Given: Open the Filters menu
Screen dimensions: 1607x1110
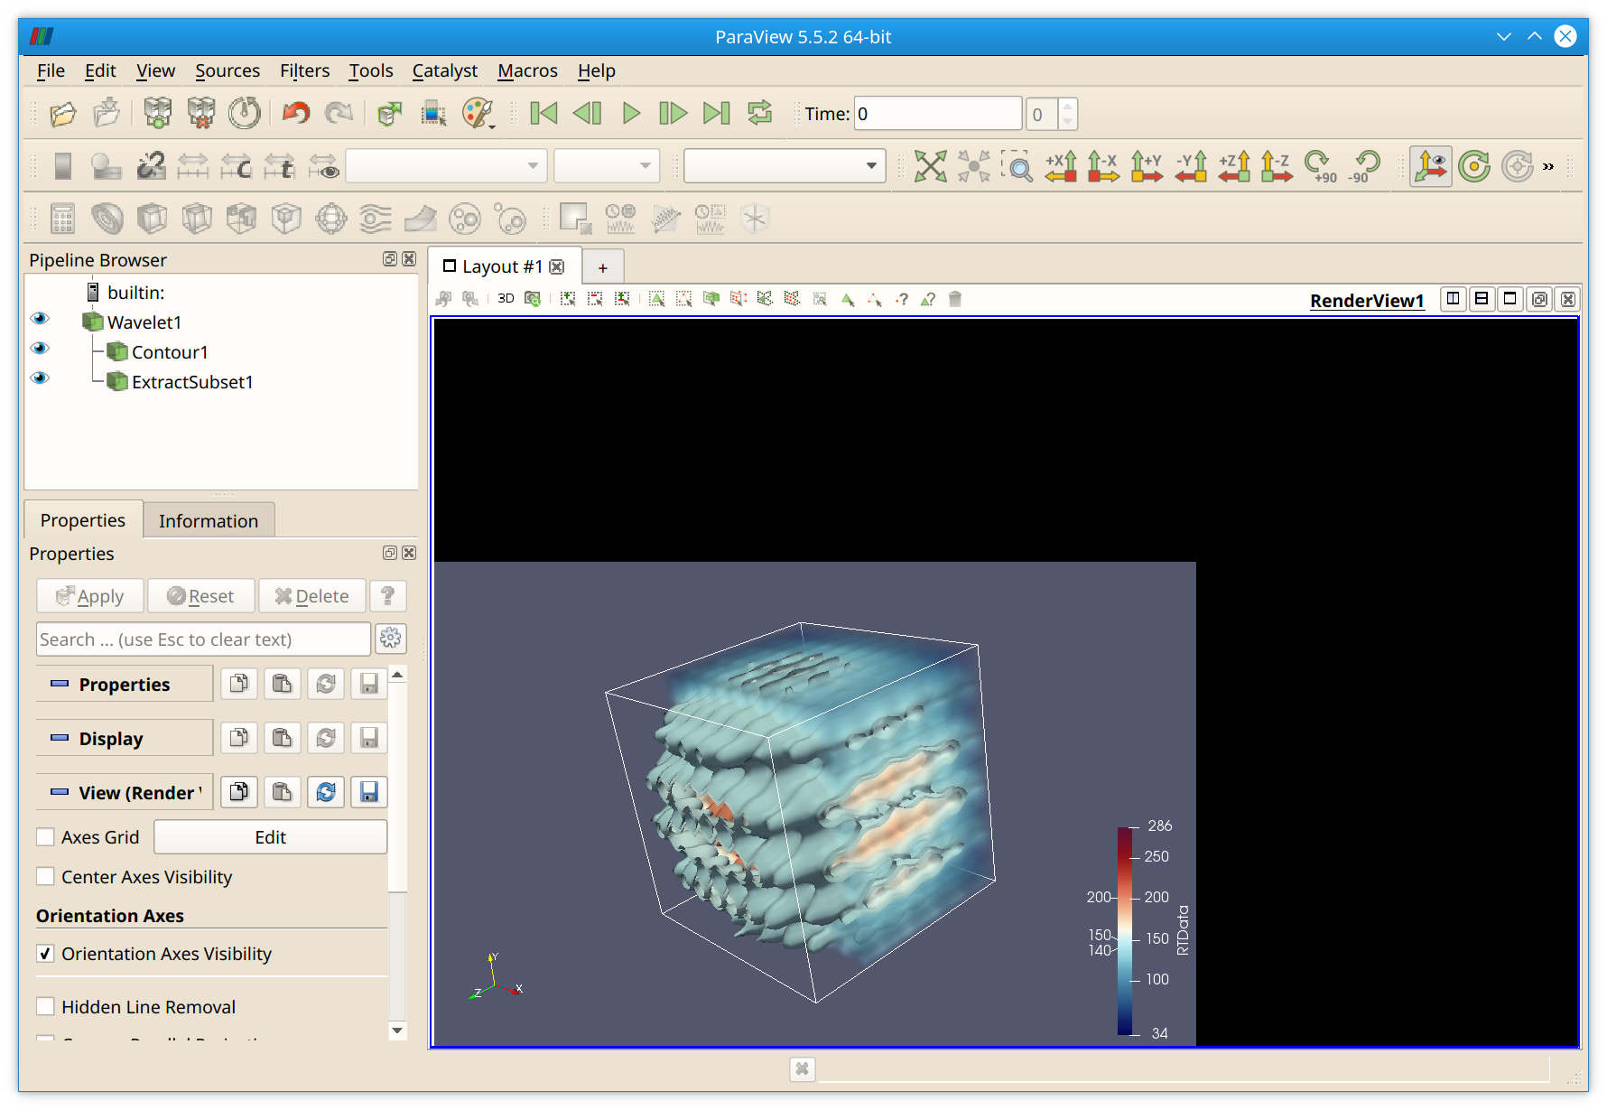Looking at the screenshot, I should click(304, 70).
